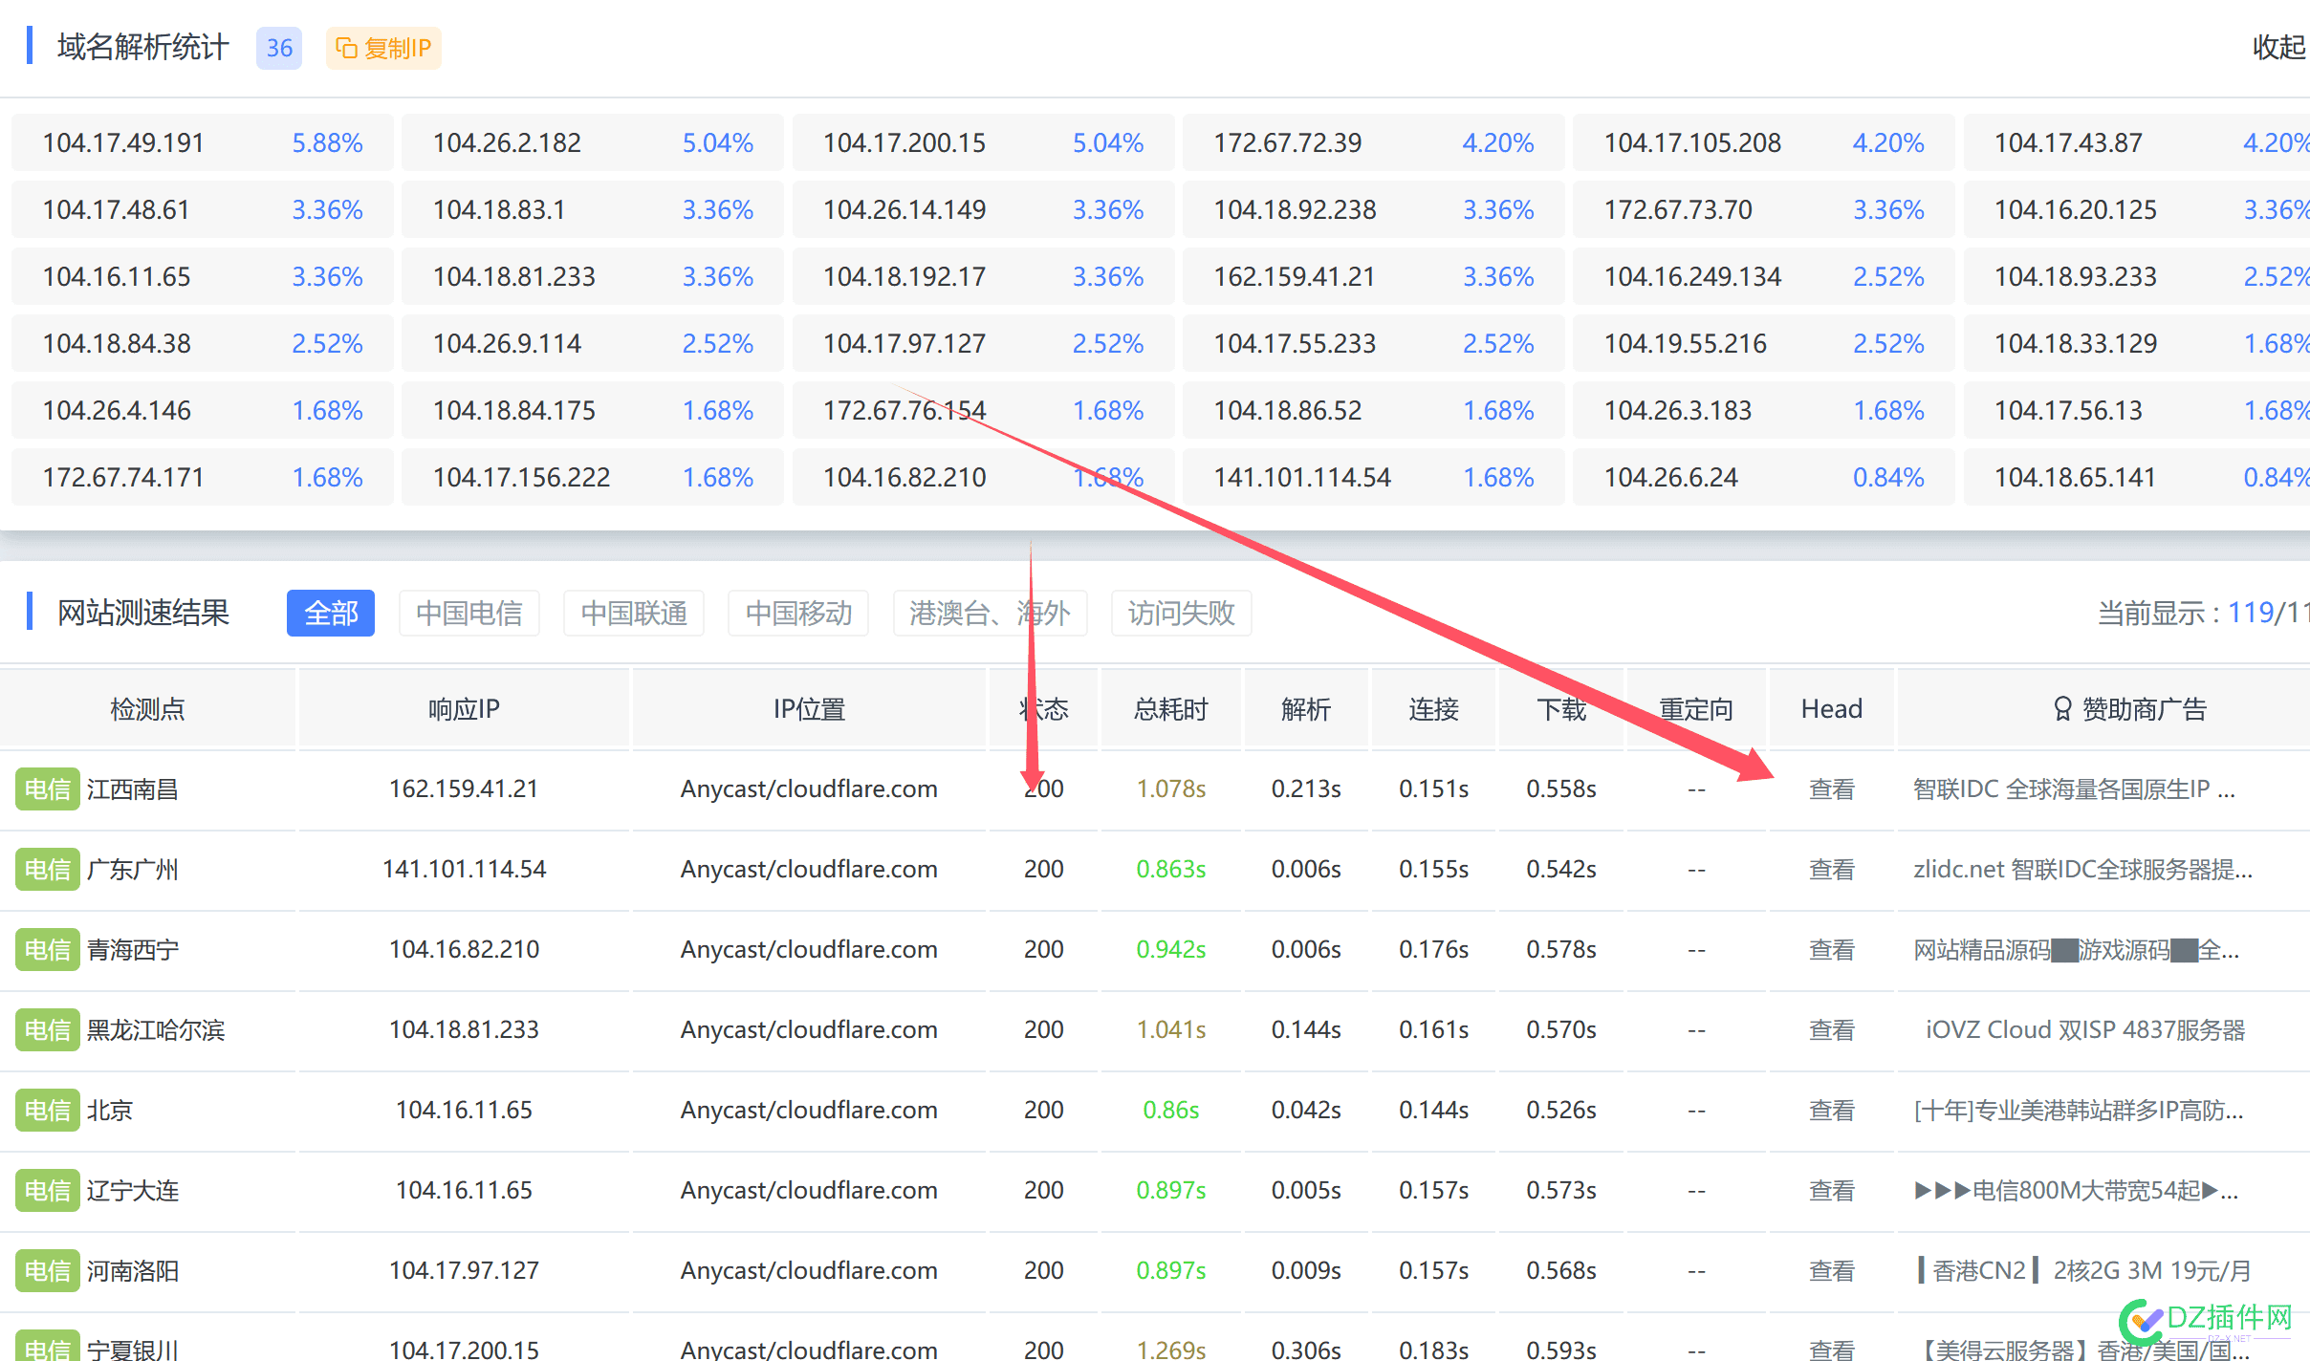Open the 智联IDC 全球海量各国原生IP ad

[2074, 789]
